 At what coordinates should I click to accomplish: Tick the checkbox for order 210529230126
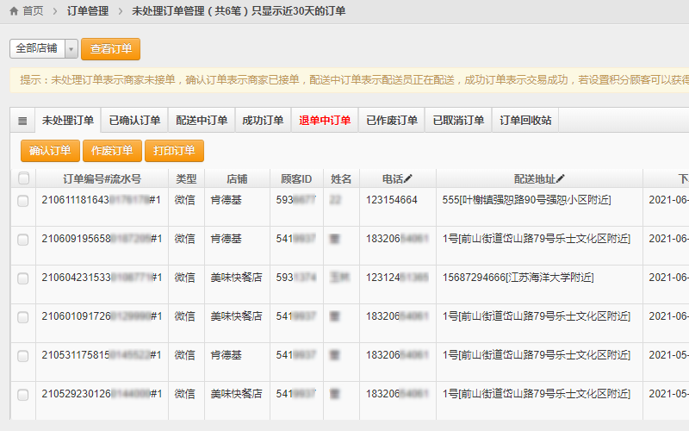pyautogui.click(x=23, y=395)
